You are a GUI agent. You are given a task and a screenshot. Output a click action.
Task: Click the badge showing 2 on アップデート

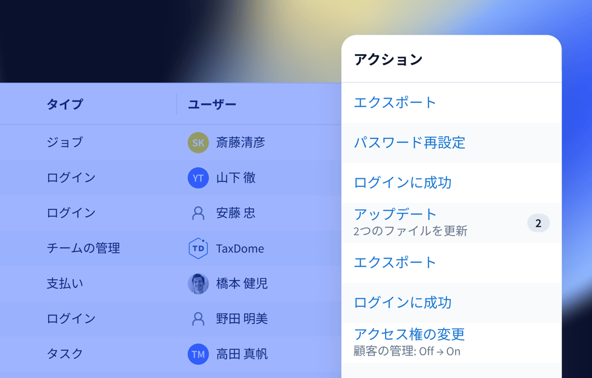(538, 223)
